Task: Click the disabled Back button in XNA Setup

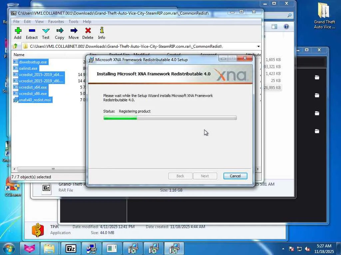Action: coord(180,176)
